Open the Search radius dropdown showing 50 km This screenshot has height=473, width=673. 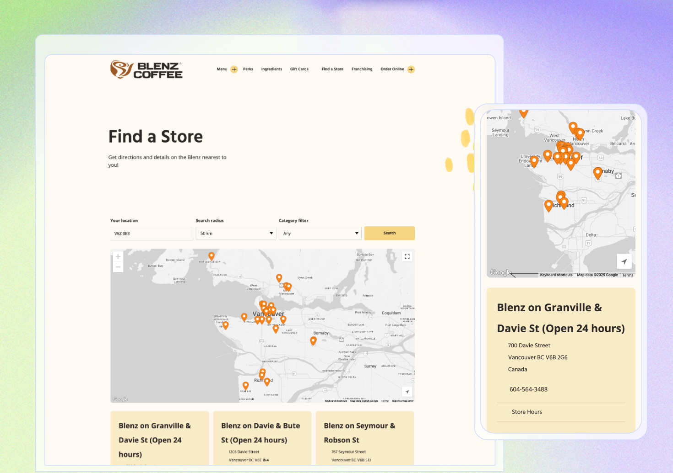pyautogui.click(x=236, y=234)
